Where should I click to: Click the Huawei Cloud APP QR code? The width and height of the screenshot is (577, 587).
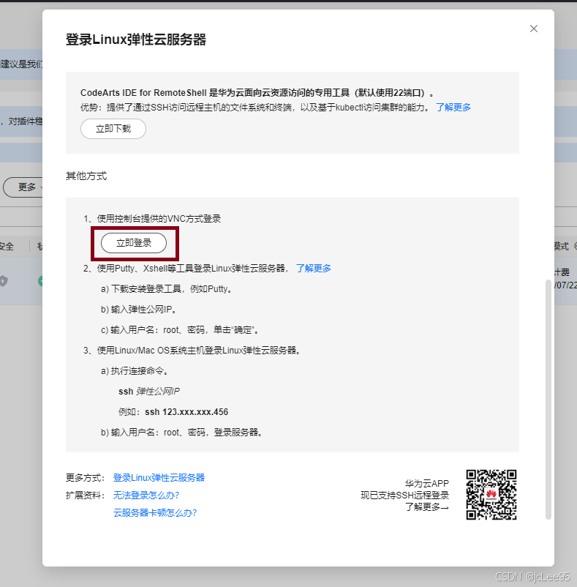tap(491, 495)
